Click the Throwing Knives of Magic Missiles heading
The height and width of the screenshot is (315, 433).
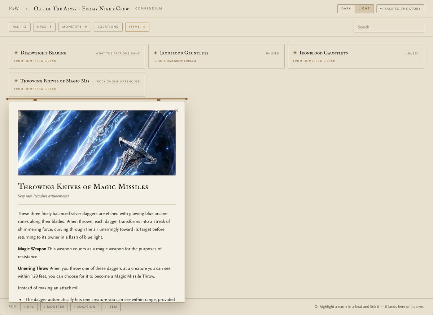pos(83,187)
